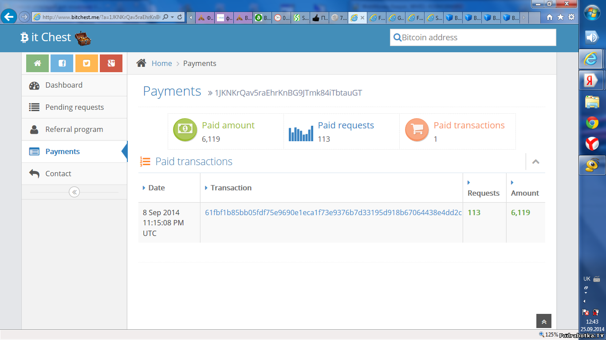The height and width of the screenshot is (340, 606).
Task: Open the transaction hash link 61fbf1b85bb...
Action: [333, 212]
